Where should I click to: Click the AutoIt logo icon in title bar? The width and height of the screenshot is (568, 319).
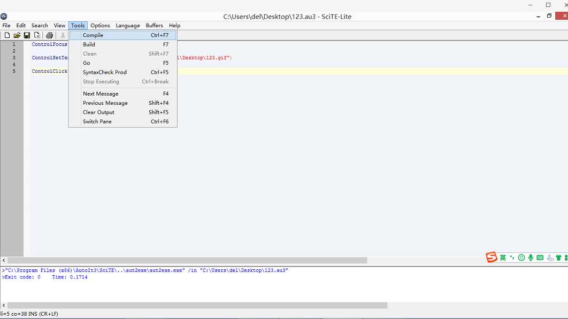click(4, 16)
